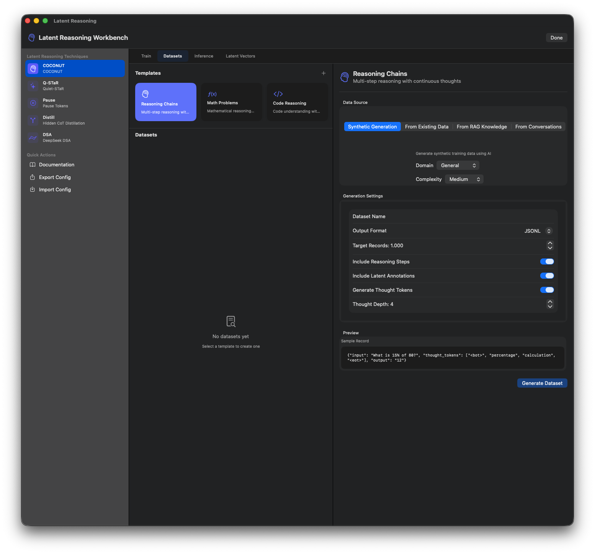Open the Domain dropdown

pos(458,165)
